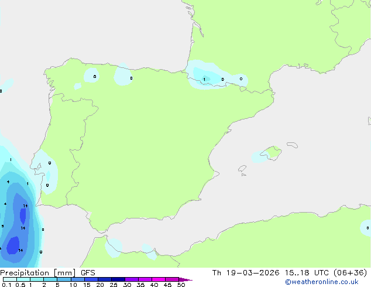Viewport: 371px width, 287px height.
Task: Click the 25–30 mm navy legend swatch
Action: click(x=118, y=279)
